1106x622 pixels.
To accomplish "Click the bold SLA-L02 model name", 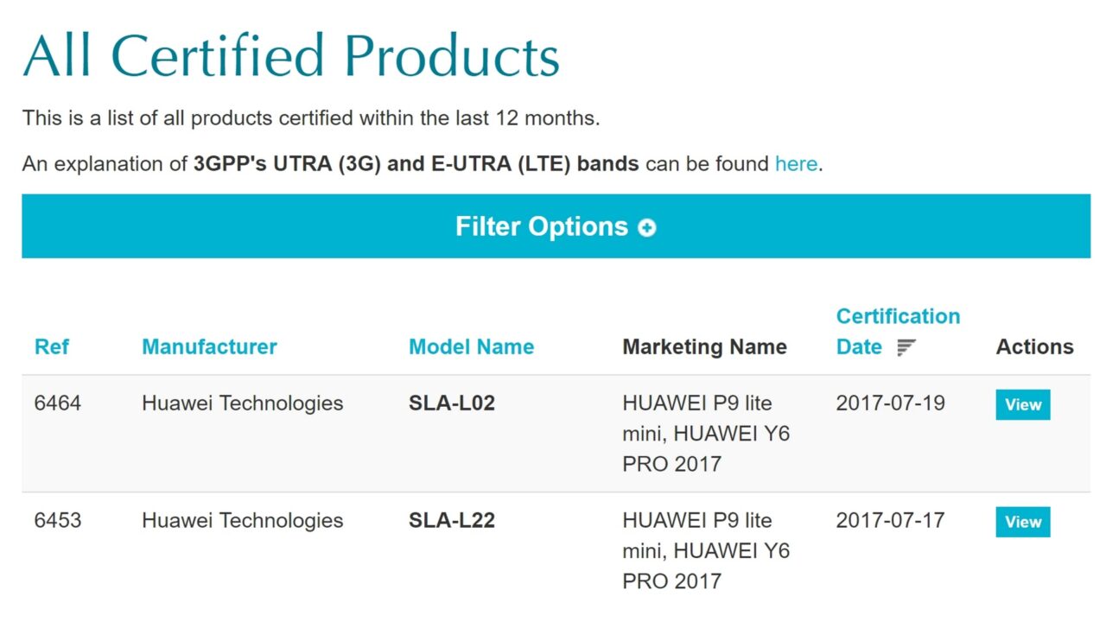I will (x=451, y=403).
